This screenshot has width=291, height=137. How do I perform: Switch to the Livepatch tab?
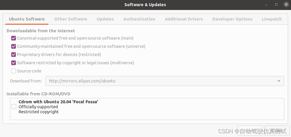click(x=272, y=19)
